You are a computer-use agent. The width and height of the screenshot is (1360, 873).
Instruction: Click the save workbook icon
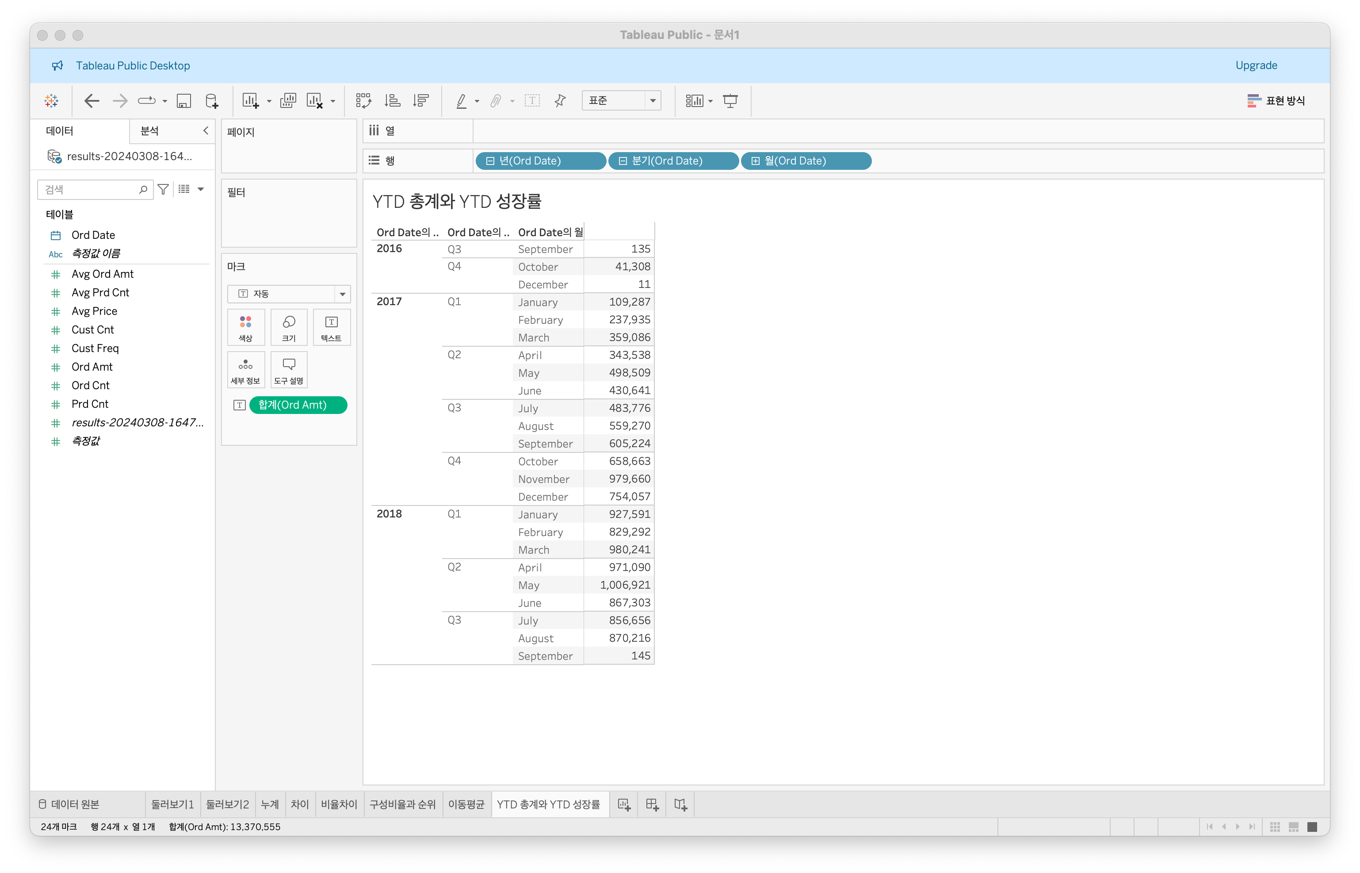pos(183,101)
